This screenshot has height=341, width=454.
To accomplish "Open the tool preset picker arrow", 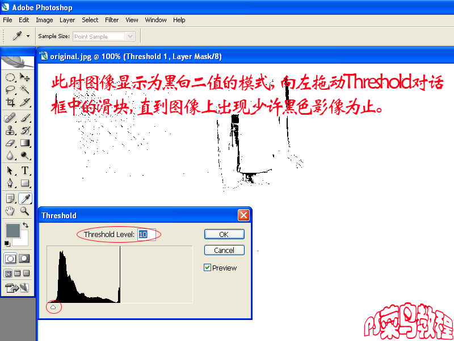I will [28, 36].
